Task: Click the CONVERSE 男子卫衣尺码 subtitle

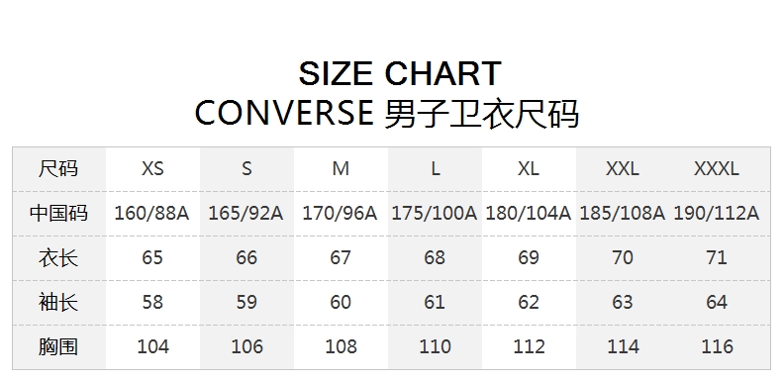Action: (x=386, y=113)
